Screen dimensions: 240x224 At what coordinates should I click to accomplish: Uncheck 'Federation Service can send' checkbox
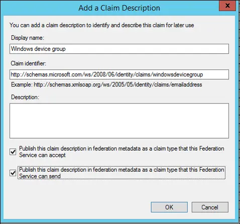click(x=13, y=173)
